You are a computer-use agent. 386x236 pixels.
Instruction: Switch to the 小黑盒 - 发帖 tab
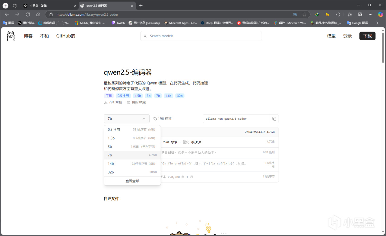[50, 6]
